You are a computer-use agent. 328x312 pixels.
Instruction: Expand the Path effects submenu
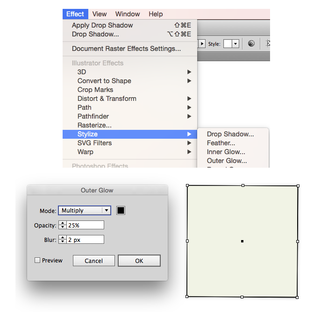point(130,107)
